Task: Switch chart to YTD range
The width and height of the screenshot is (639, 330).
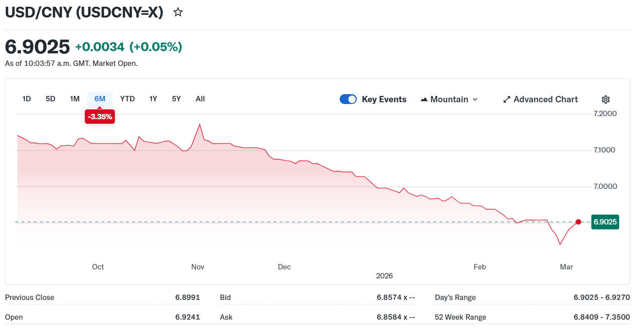Action: pyautogui.click(x=127, y=99)
